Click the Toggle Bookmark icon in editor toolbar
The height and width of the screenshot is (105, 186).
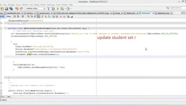coord(49,16)
